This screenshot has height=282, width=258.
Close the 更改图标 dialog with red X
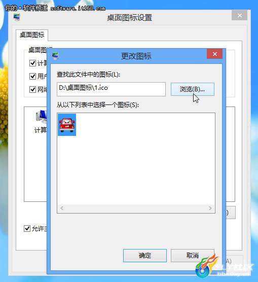[x=215, y=54]
